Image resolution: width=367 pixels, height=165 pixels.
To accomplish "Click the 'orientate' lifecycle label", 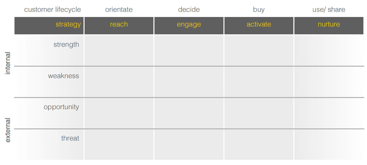I will (x=119, y=9).
